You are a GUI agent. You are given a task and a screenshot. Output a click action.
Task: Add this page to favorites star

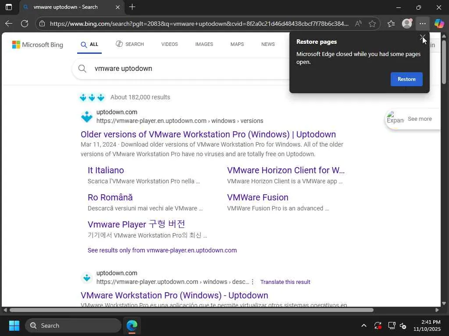pyautogui.click(x=372, y=24)
